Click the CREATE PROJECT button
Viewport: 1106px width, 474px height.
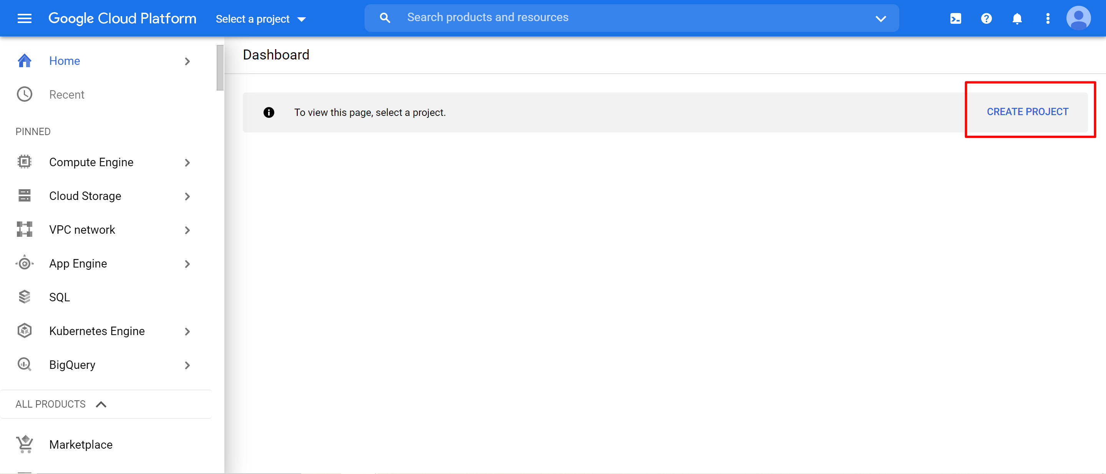[1027, 112]
